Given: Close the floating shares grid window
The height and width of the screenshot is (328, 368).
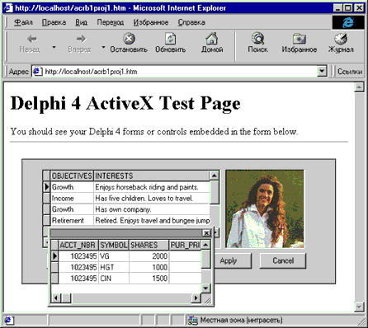Looking at the screenshot, I should pyautogui.click(x=206, y=233).
